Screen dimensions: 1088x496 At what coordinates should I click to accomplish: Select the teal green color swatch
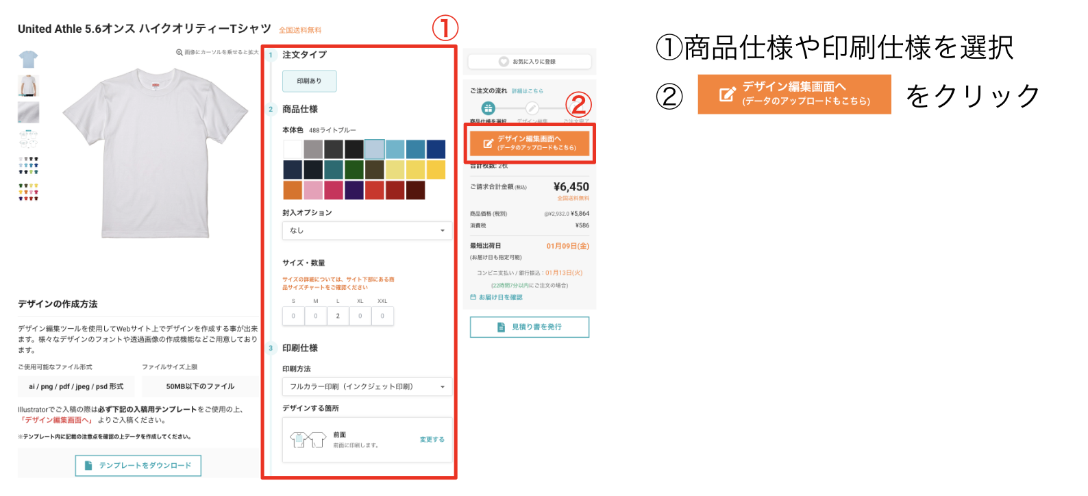coord(334,169)
